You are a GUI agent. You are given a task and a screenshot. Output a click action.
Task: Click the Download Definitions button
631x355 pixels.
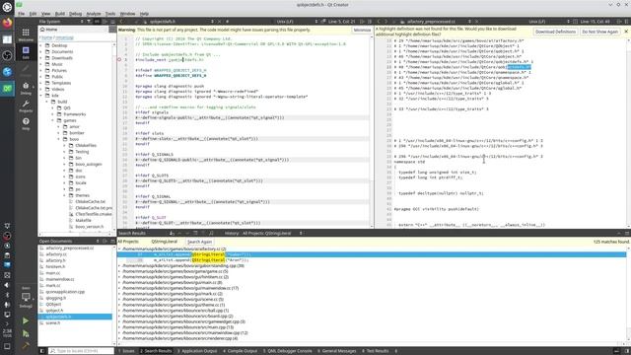[555, 32]
